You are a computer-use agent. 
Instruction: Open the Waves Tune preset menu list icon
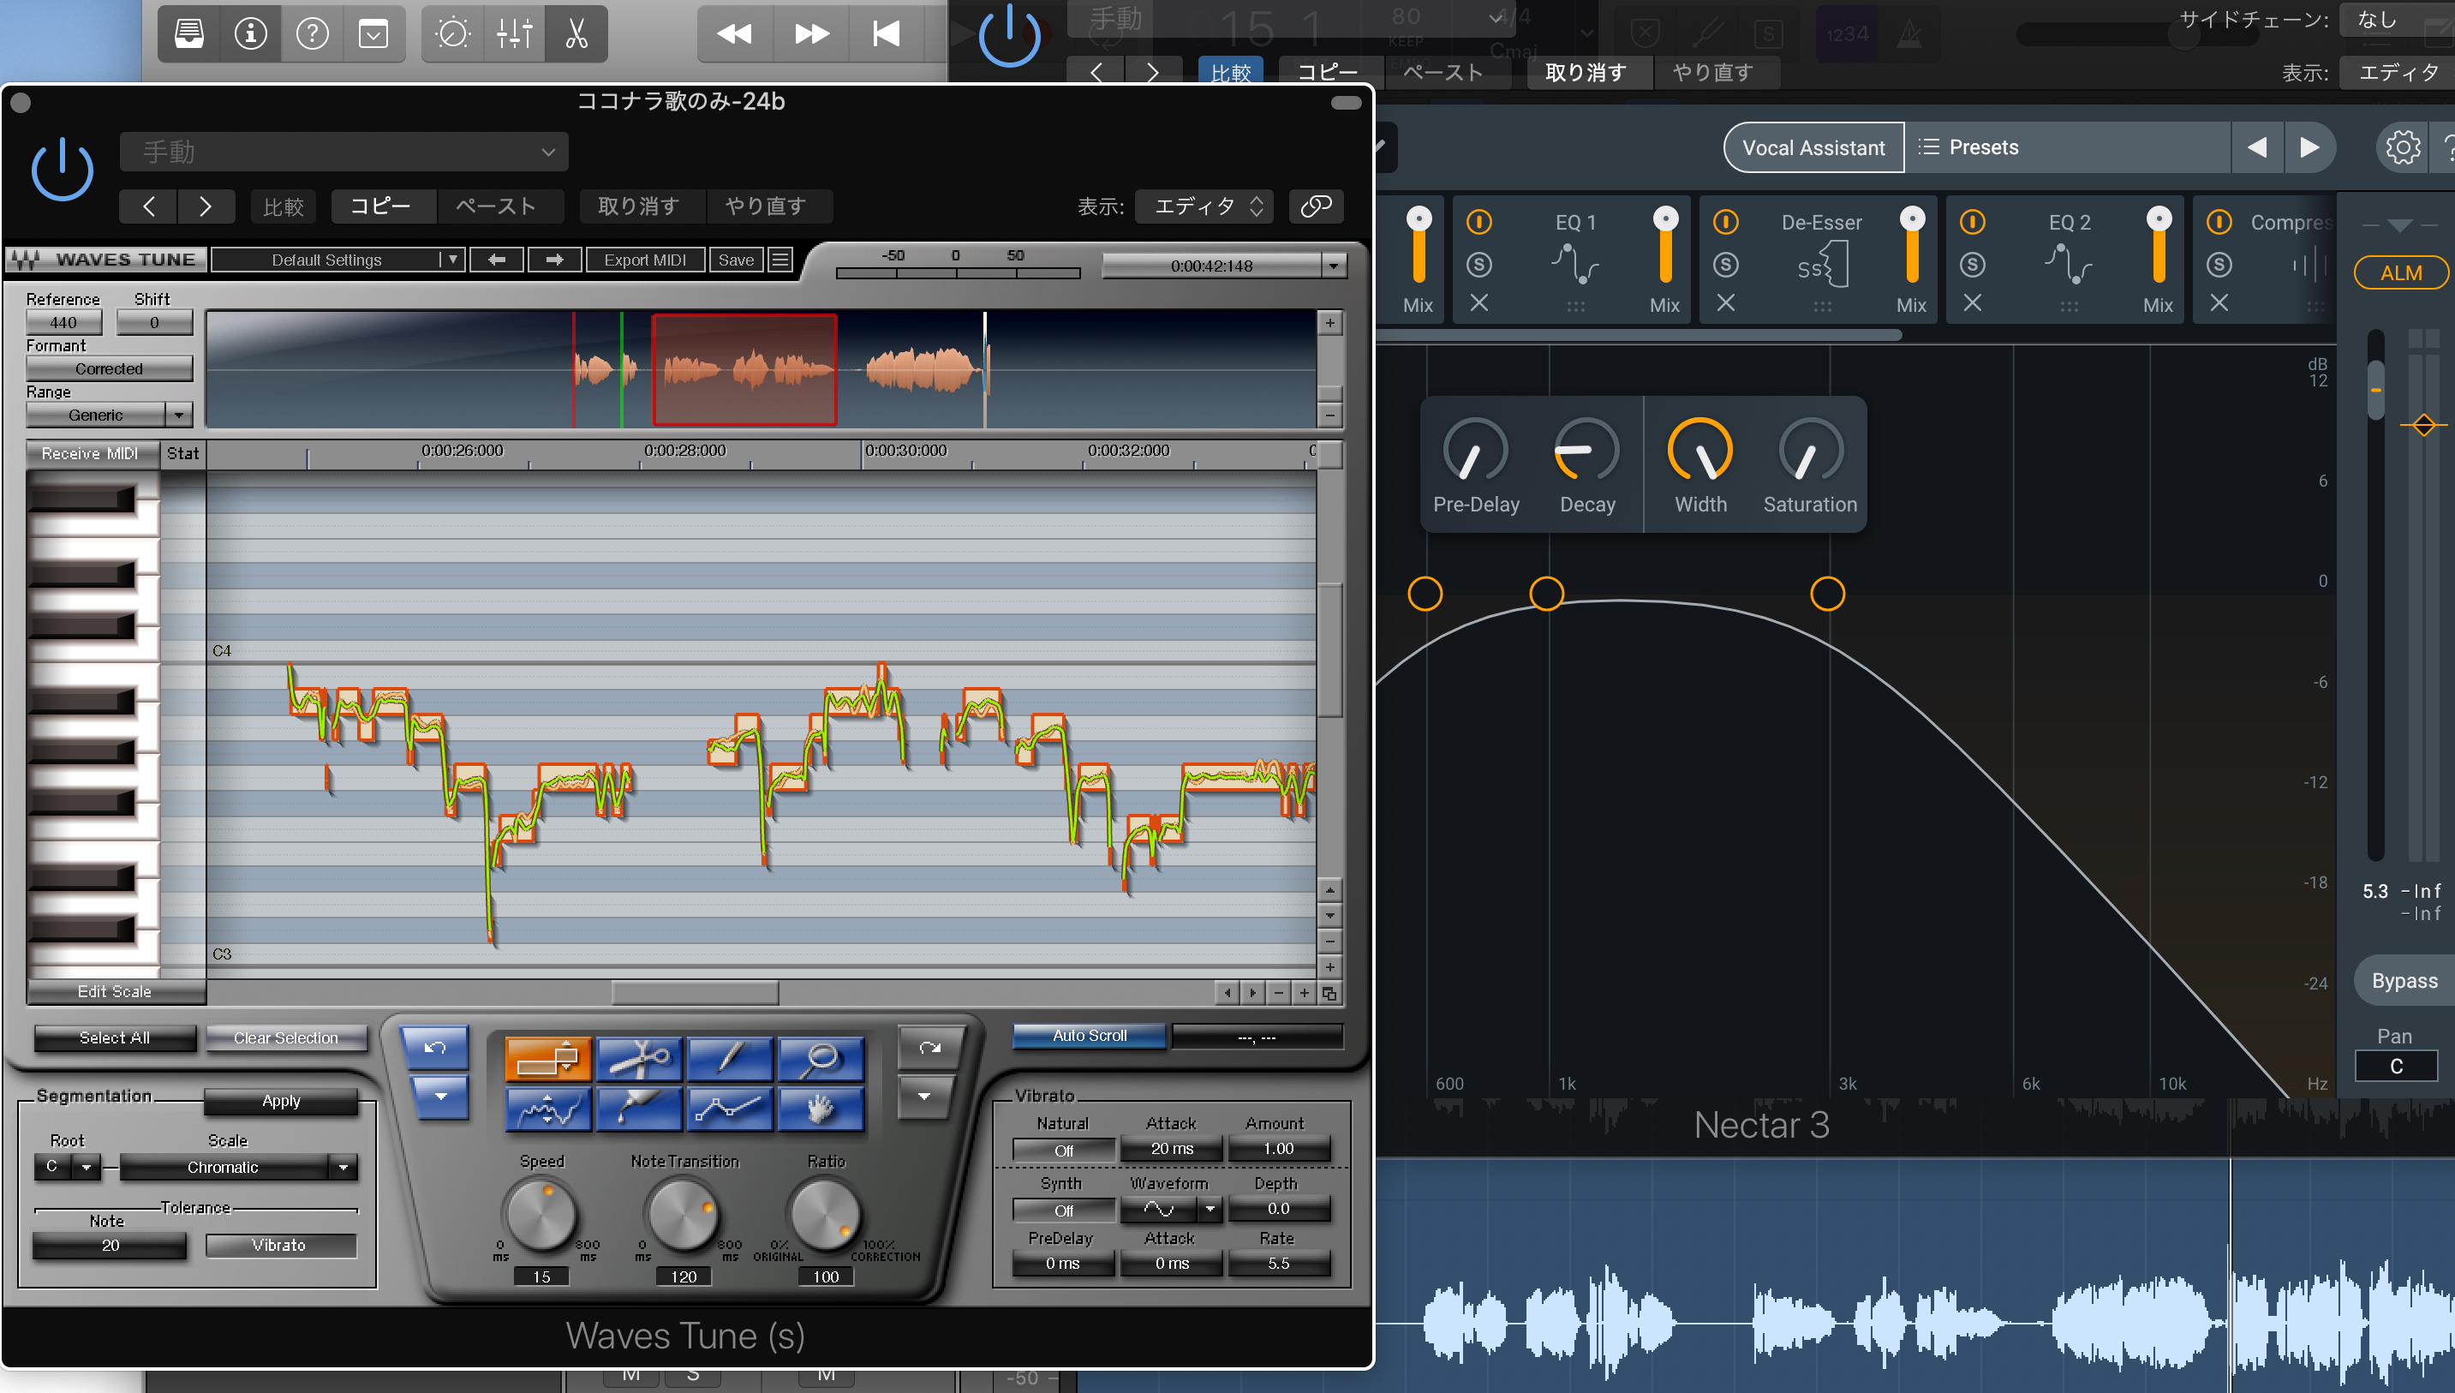coord(780,260)
